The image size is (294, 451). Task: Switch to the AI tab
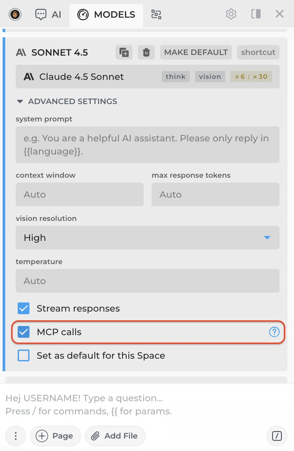(x=48, y=14)
